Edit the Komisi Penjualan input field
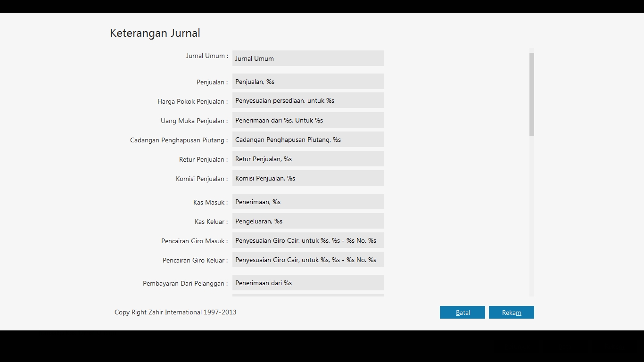Screen dimensions: 644x362 pos(308,178)
